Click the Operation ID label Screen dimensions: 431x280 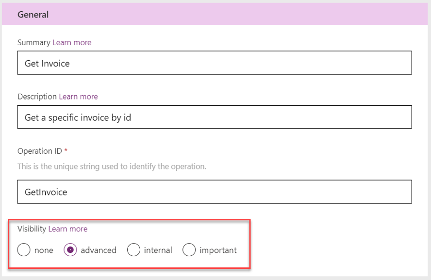pyautogui.click(x=40, y=151)
